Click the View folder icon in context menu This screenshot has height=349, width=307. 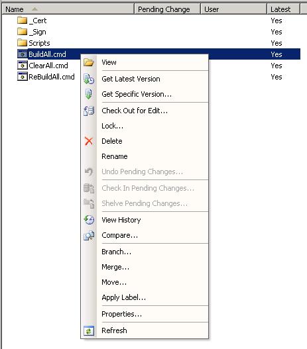(x=89, y=62)
